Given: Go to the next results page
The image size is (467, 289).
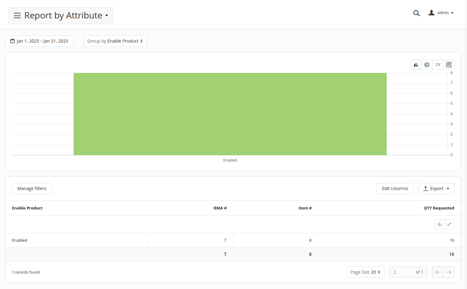Looking at the screenshot, I should pyautogui.click(x=449, y=272).
